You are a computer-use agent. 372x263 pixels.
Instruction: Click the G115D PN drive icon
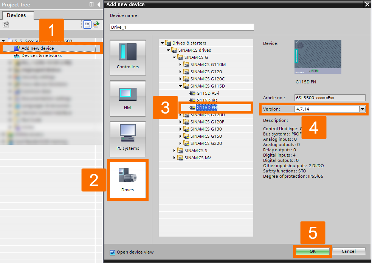click(x=192, y=108)
